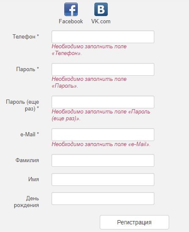Click into the Пароль input field

(x=103, y=69)
